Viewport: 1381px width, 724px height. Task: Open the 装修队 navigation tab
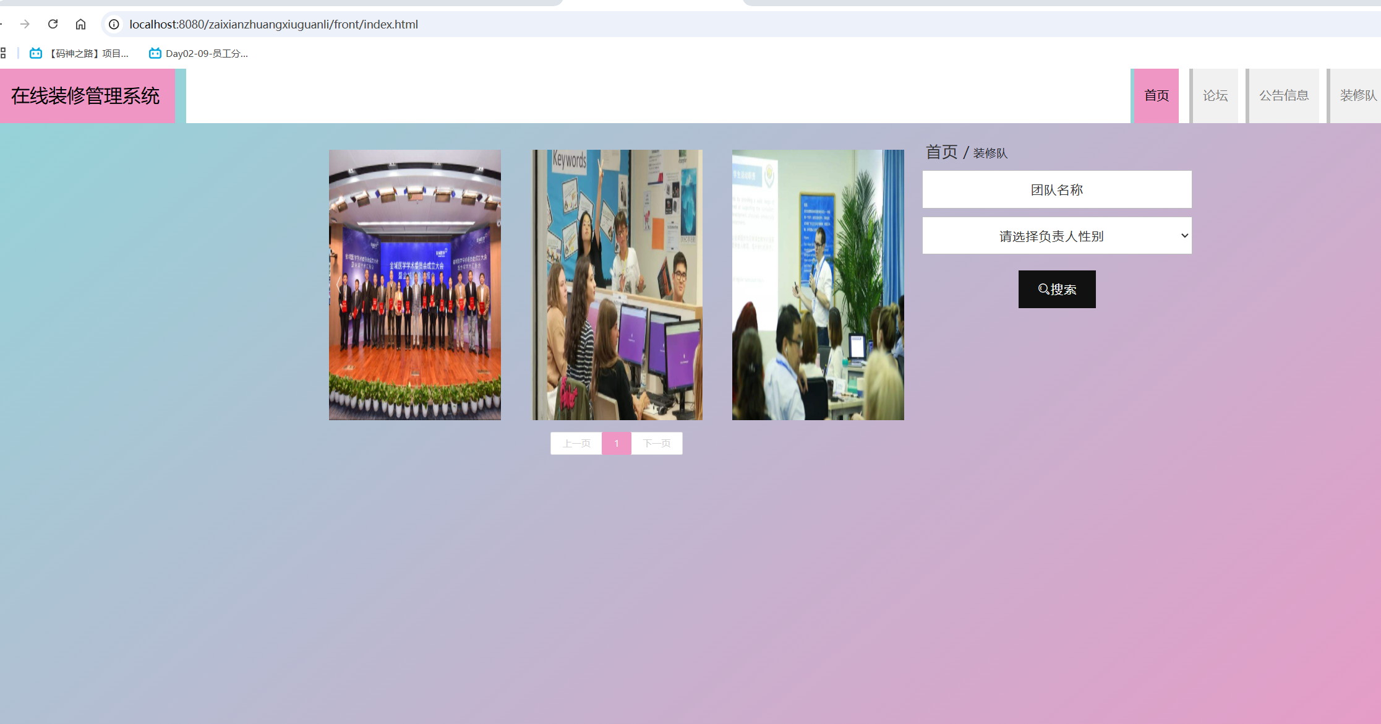1357,96
